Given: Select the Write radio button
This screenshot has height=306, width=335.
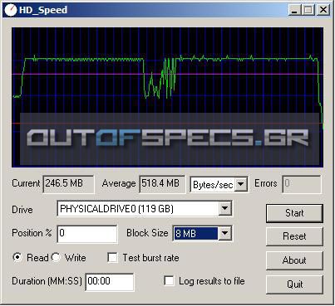Looking at the screenshot, I should coord(56,258).
